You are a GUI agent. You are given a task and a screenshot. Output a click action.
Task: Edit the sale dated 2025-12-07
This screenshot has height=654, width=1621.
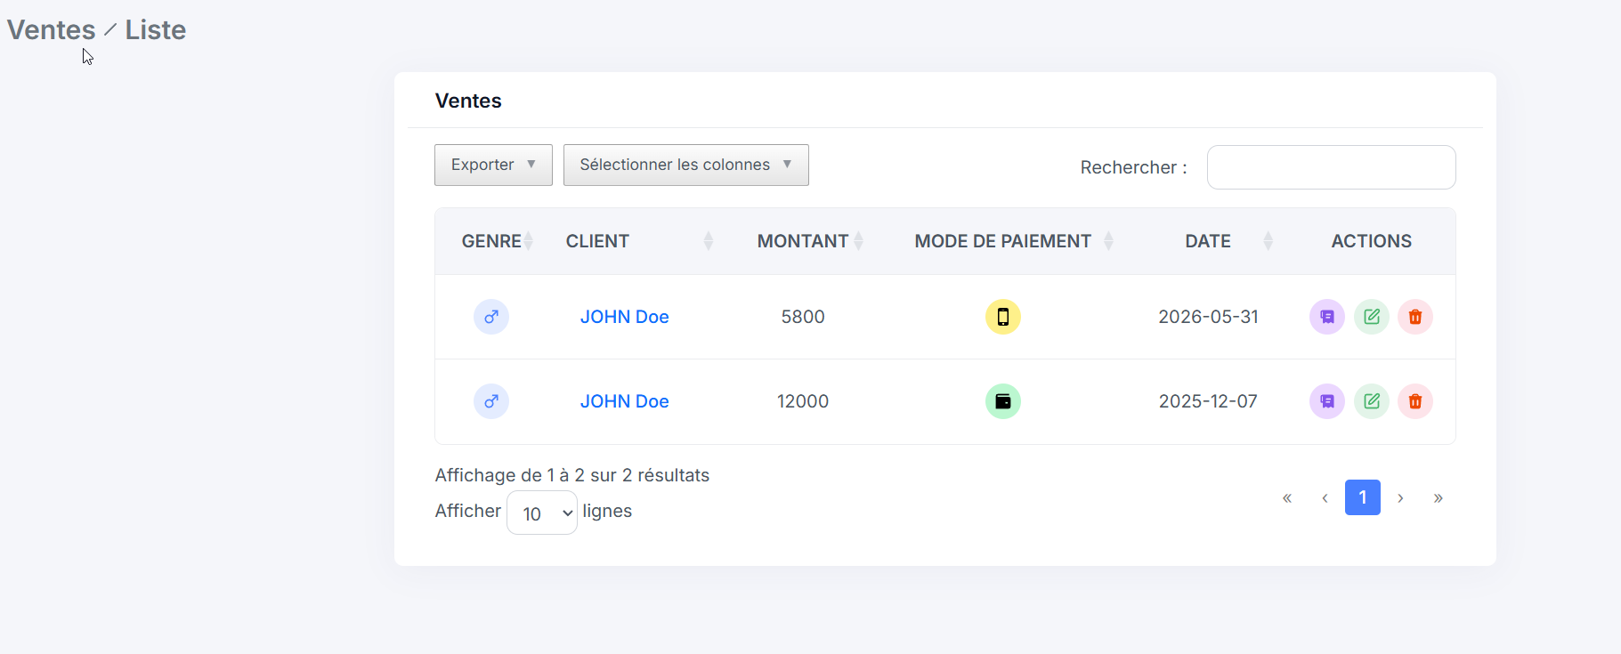tap(1371, 401)
